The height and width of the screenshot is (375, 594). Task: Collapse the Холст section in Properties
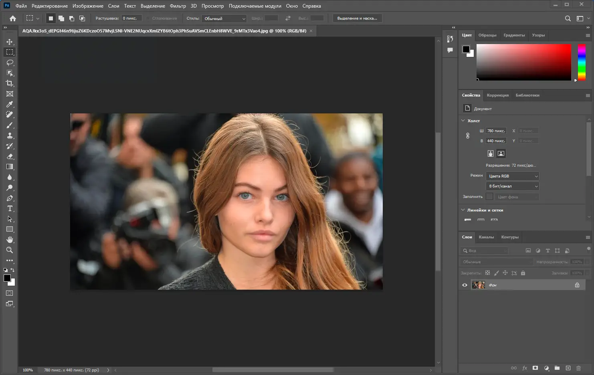click(463, 121)
